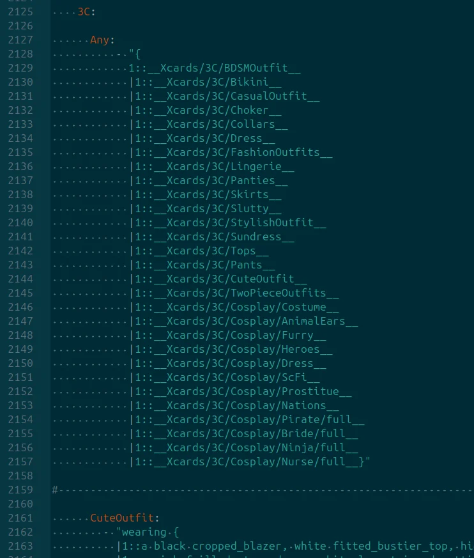Select the Xcards/3C/Bikini line
Image resolution: width=474 pixels, height=558 pixels.
click(x=206, y=82)
